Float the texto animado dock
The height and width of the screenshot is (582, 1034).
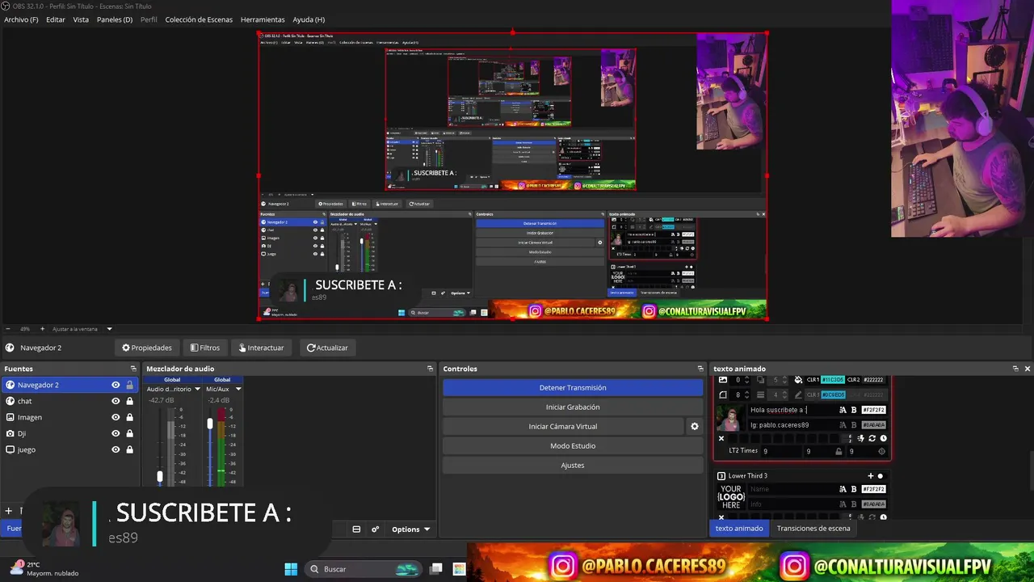pos(1015,369)
